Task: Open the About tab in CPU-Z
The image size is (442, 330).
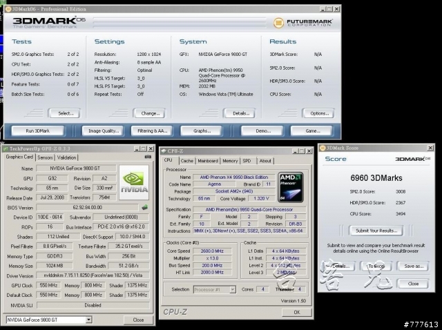Action: pos(265,161)
